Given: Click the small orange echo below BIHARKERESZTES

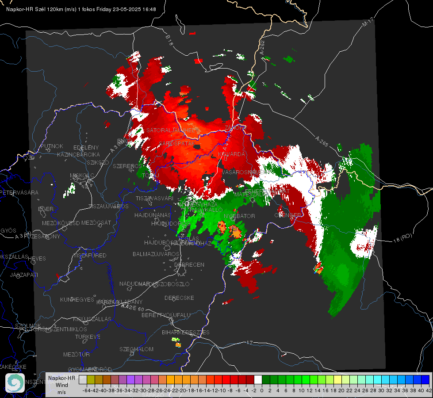Looking at the screenshot, I should 178,345.
